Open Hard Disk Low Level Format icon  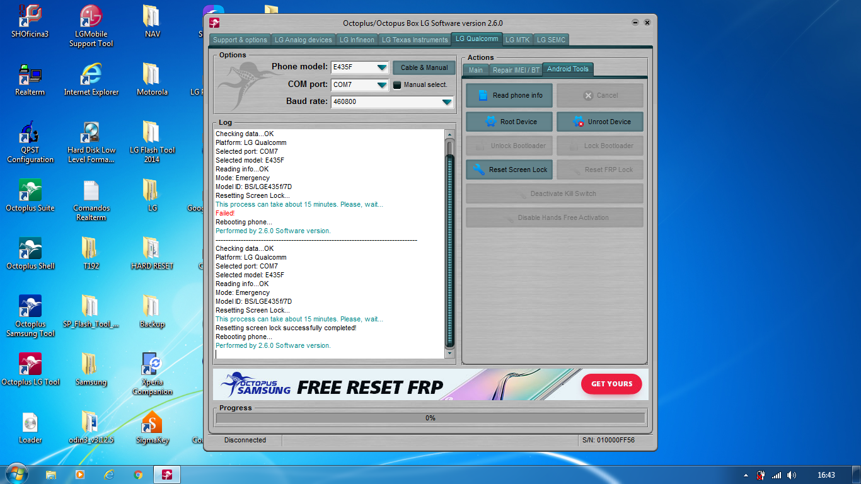(91, 141)
